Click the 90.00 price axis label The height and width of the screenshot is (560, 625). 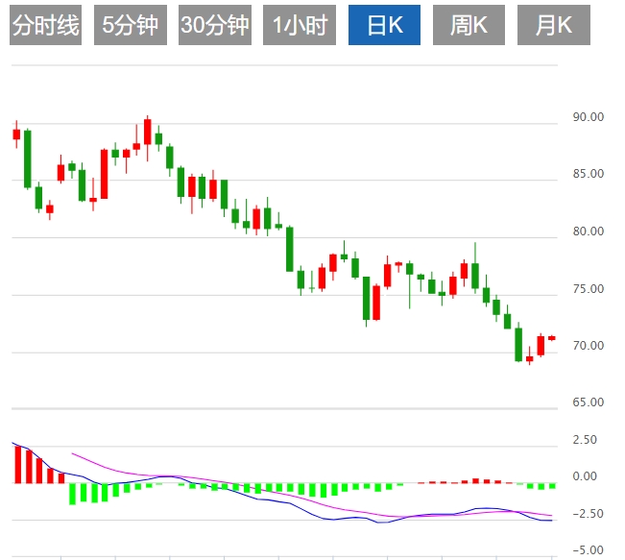(x=588, y=117)
